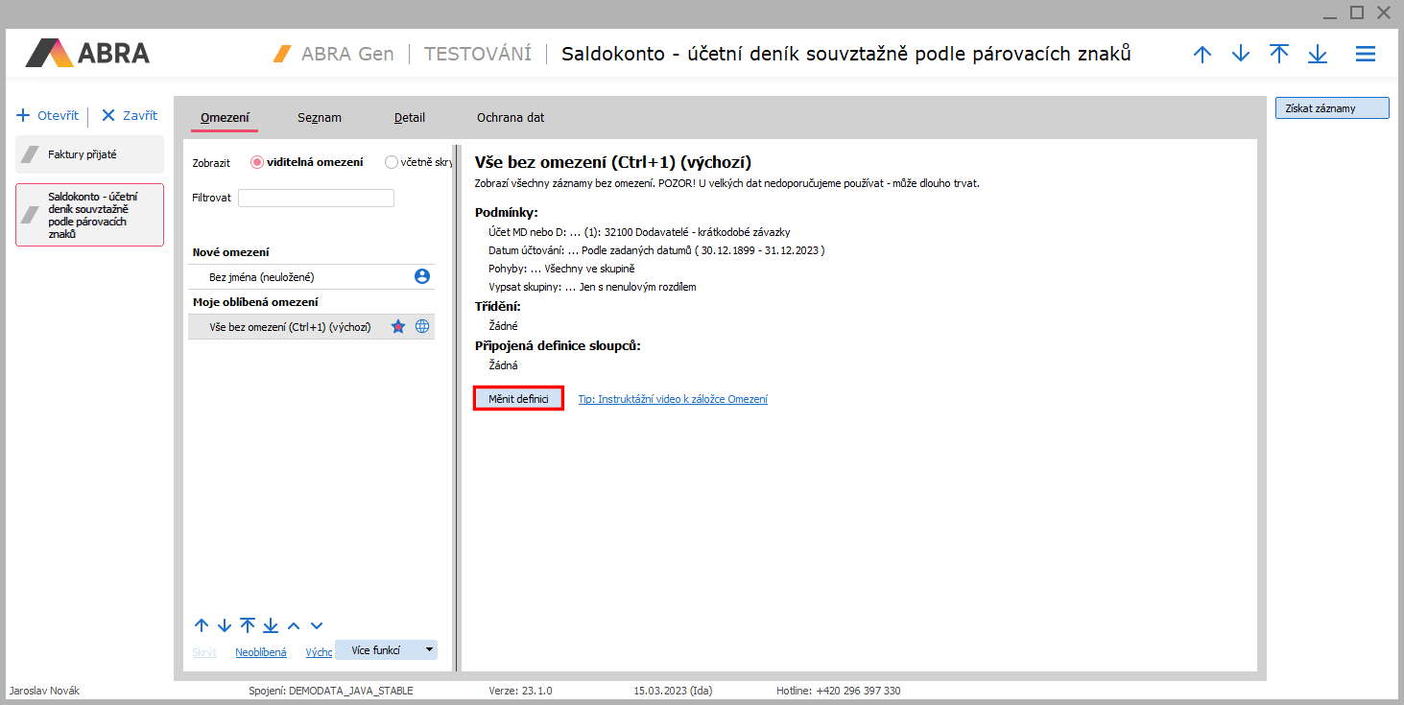
Task: Open the Ochrana dat tab
Action: click(511, 118)
